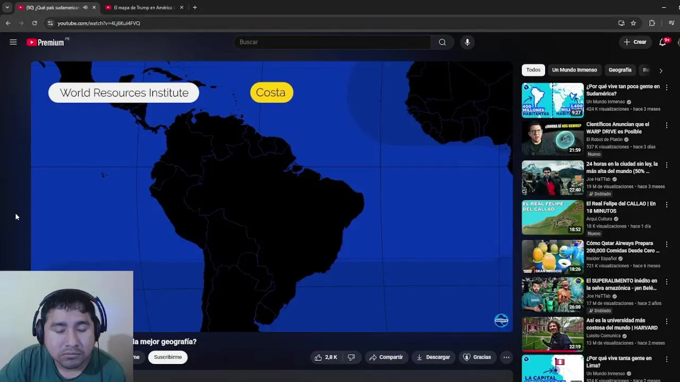This screenshot has height=382, width=680.
Task: Select the Todos filter chip
Action: point(533,70)
